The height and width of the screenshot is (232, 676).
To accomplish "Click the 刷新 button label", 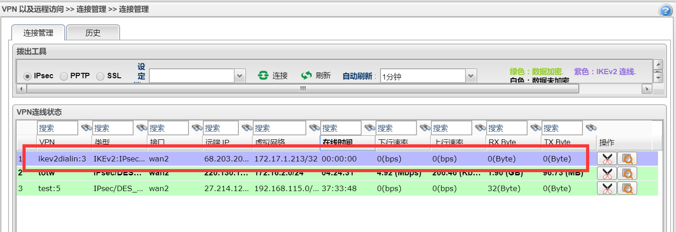I will (323, 76).
